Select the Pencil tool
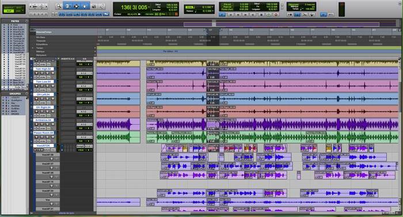Image resolution: width=403 pixels, height=217 pixels. point(102,6)
